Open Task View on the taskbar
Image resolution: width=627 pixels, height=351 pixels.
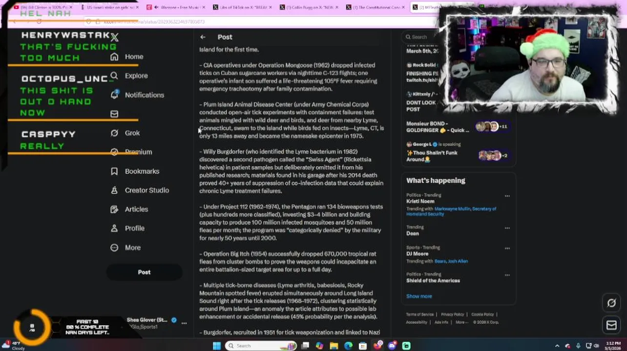305,346
